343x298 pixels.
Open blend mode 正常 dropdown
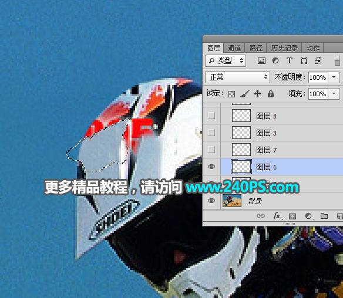click(237, 77)
